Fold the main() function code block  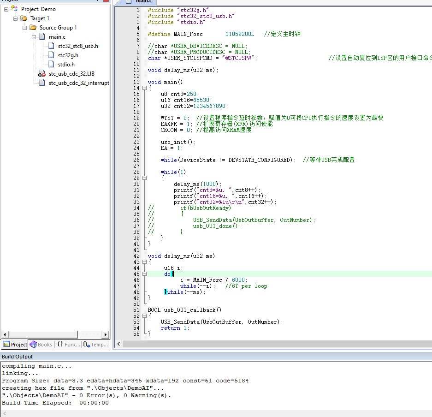click(x=144, y=88)
